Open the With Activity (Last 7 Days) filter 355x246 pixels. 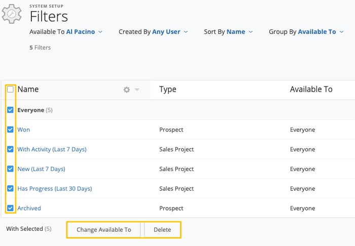(x=52, y=149)
